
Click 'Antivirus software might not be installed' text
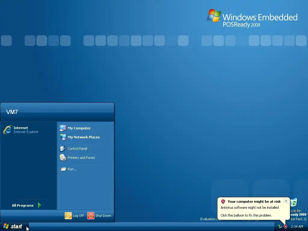tap(250, 208)
